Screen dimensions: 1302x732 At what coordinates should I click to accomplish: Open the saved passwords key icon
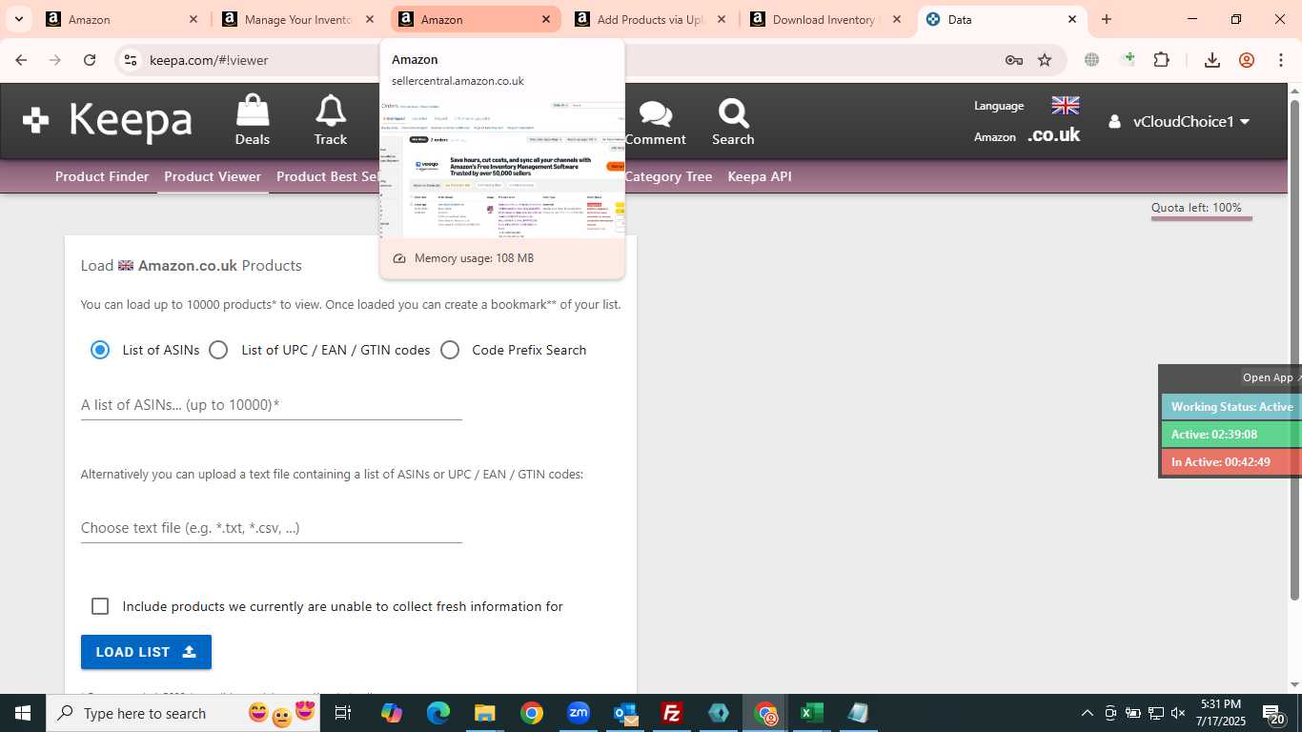(x=1014, y=60)
